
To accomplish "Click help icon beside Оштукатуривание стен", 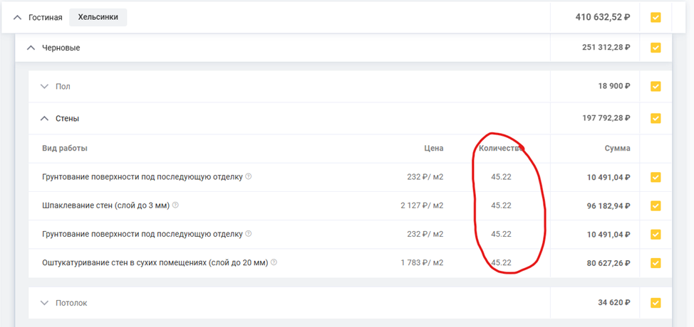I will click(274, 262).
